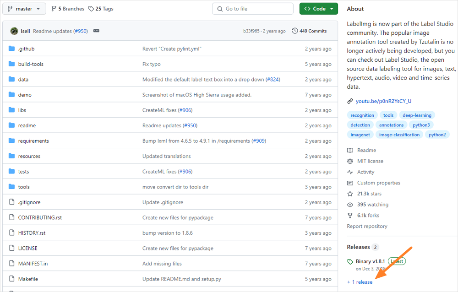The height and width of the screenshot is (292, 458).
Task: Select the python3 topic tag
Action: (421, 125)
